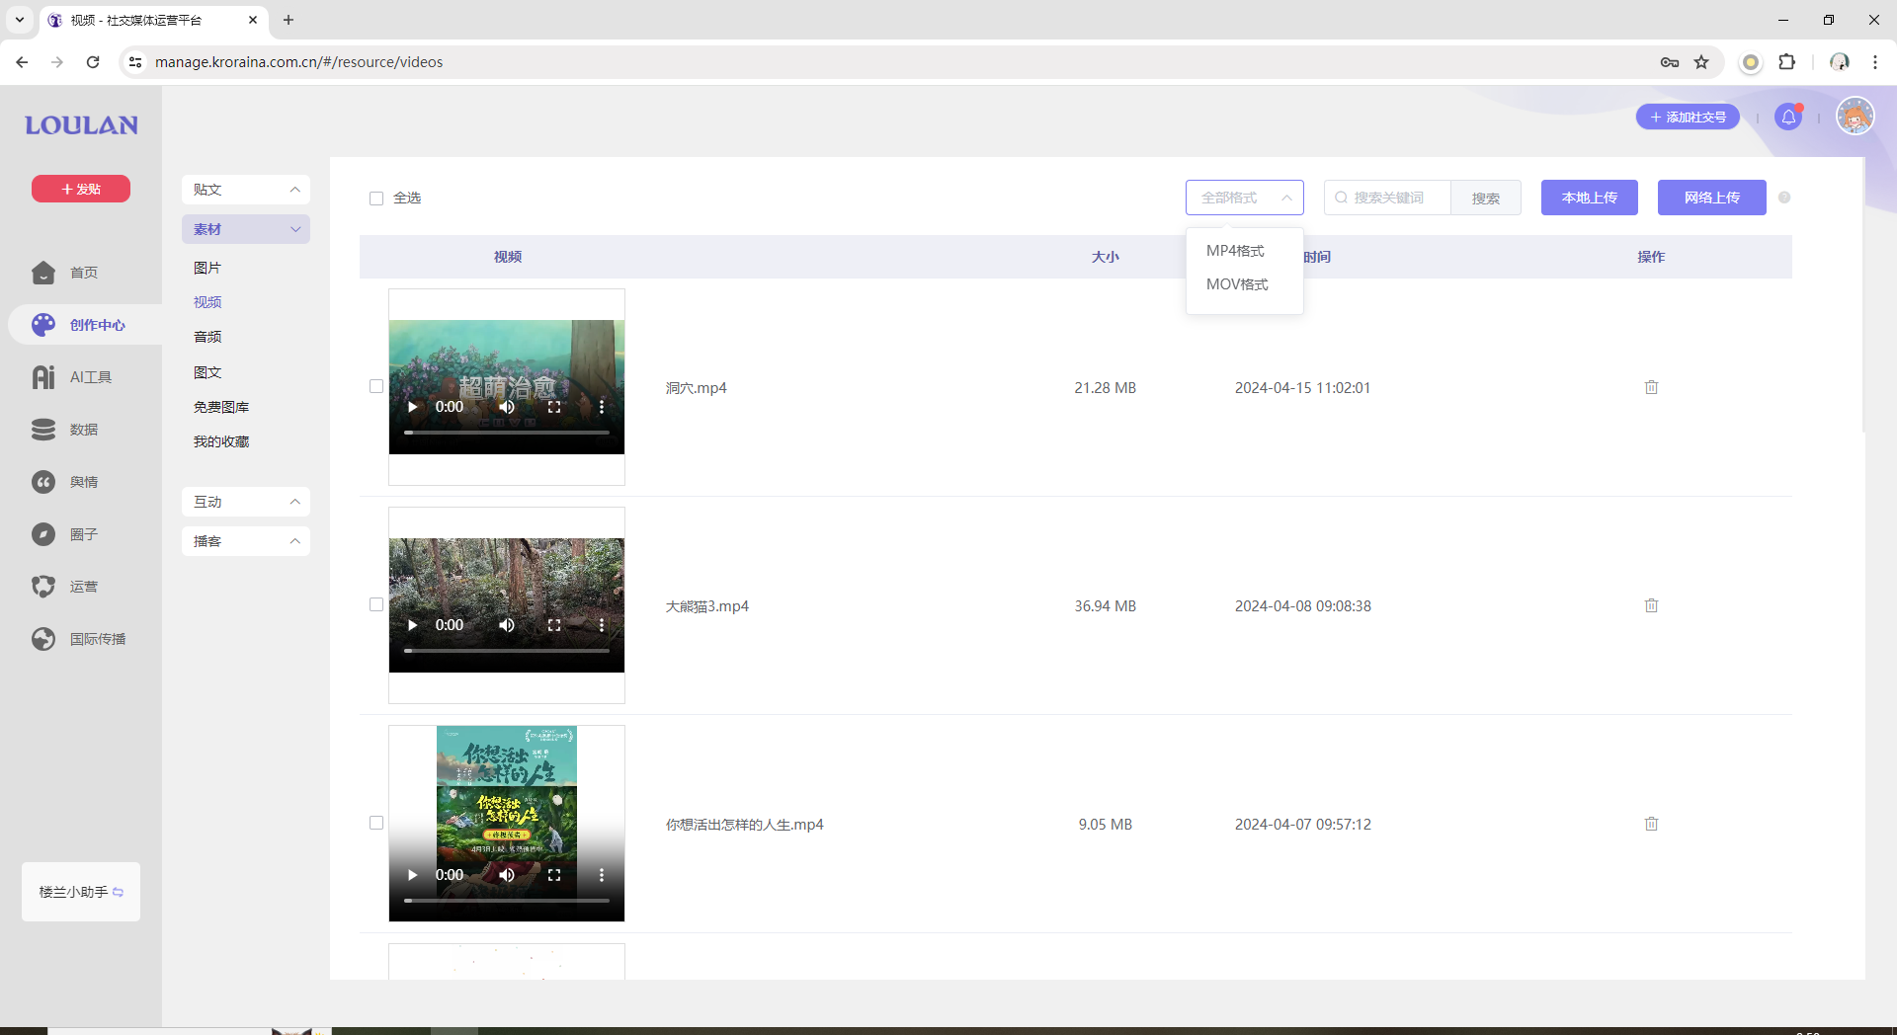The width and height of the screenshot is (1897, 1035).
Task: Seek on the 洞穴.mp4 progress bar
Action: [x=507, y=433]
